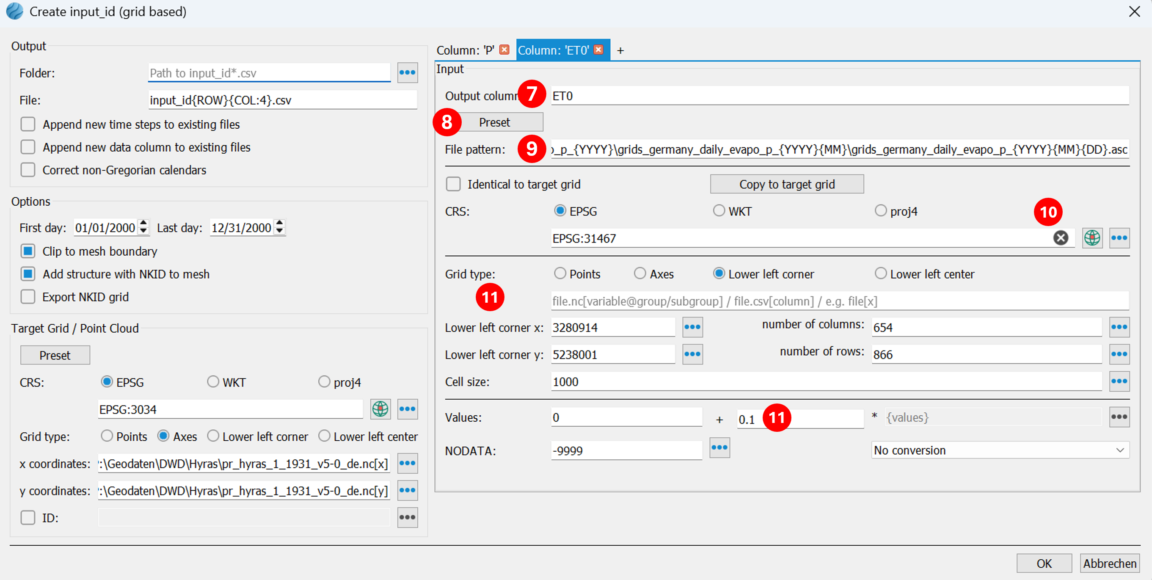The image size is (1152, 580).
Task: Open the No conversion dropdown
Action: point(1000,450)
